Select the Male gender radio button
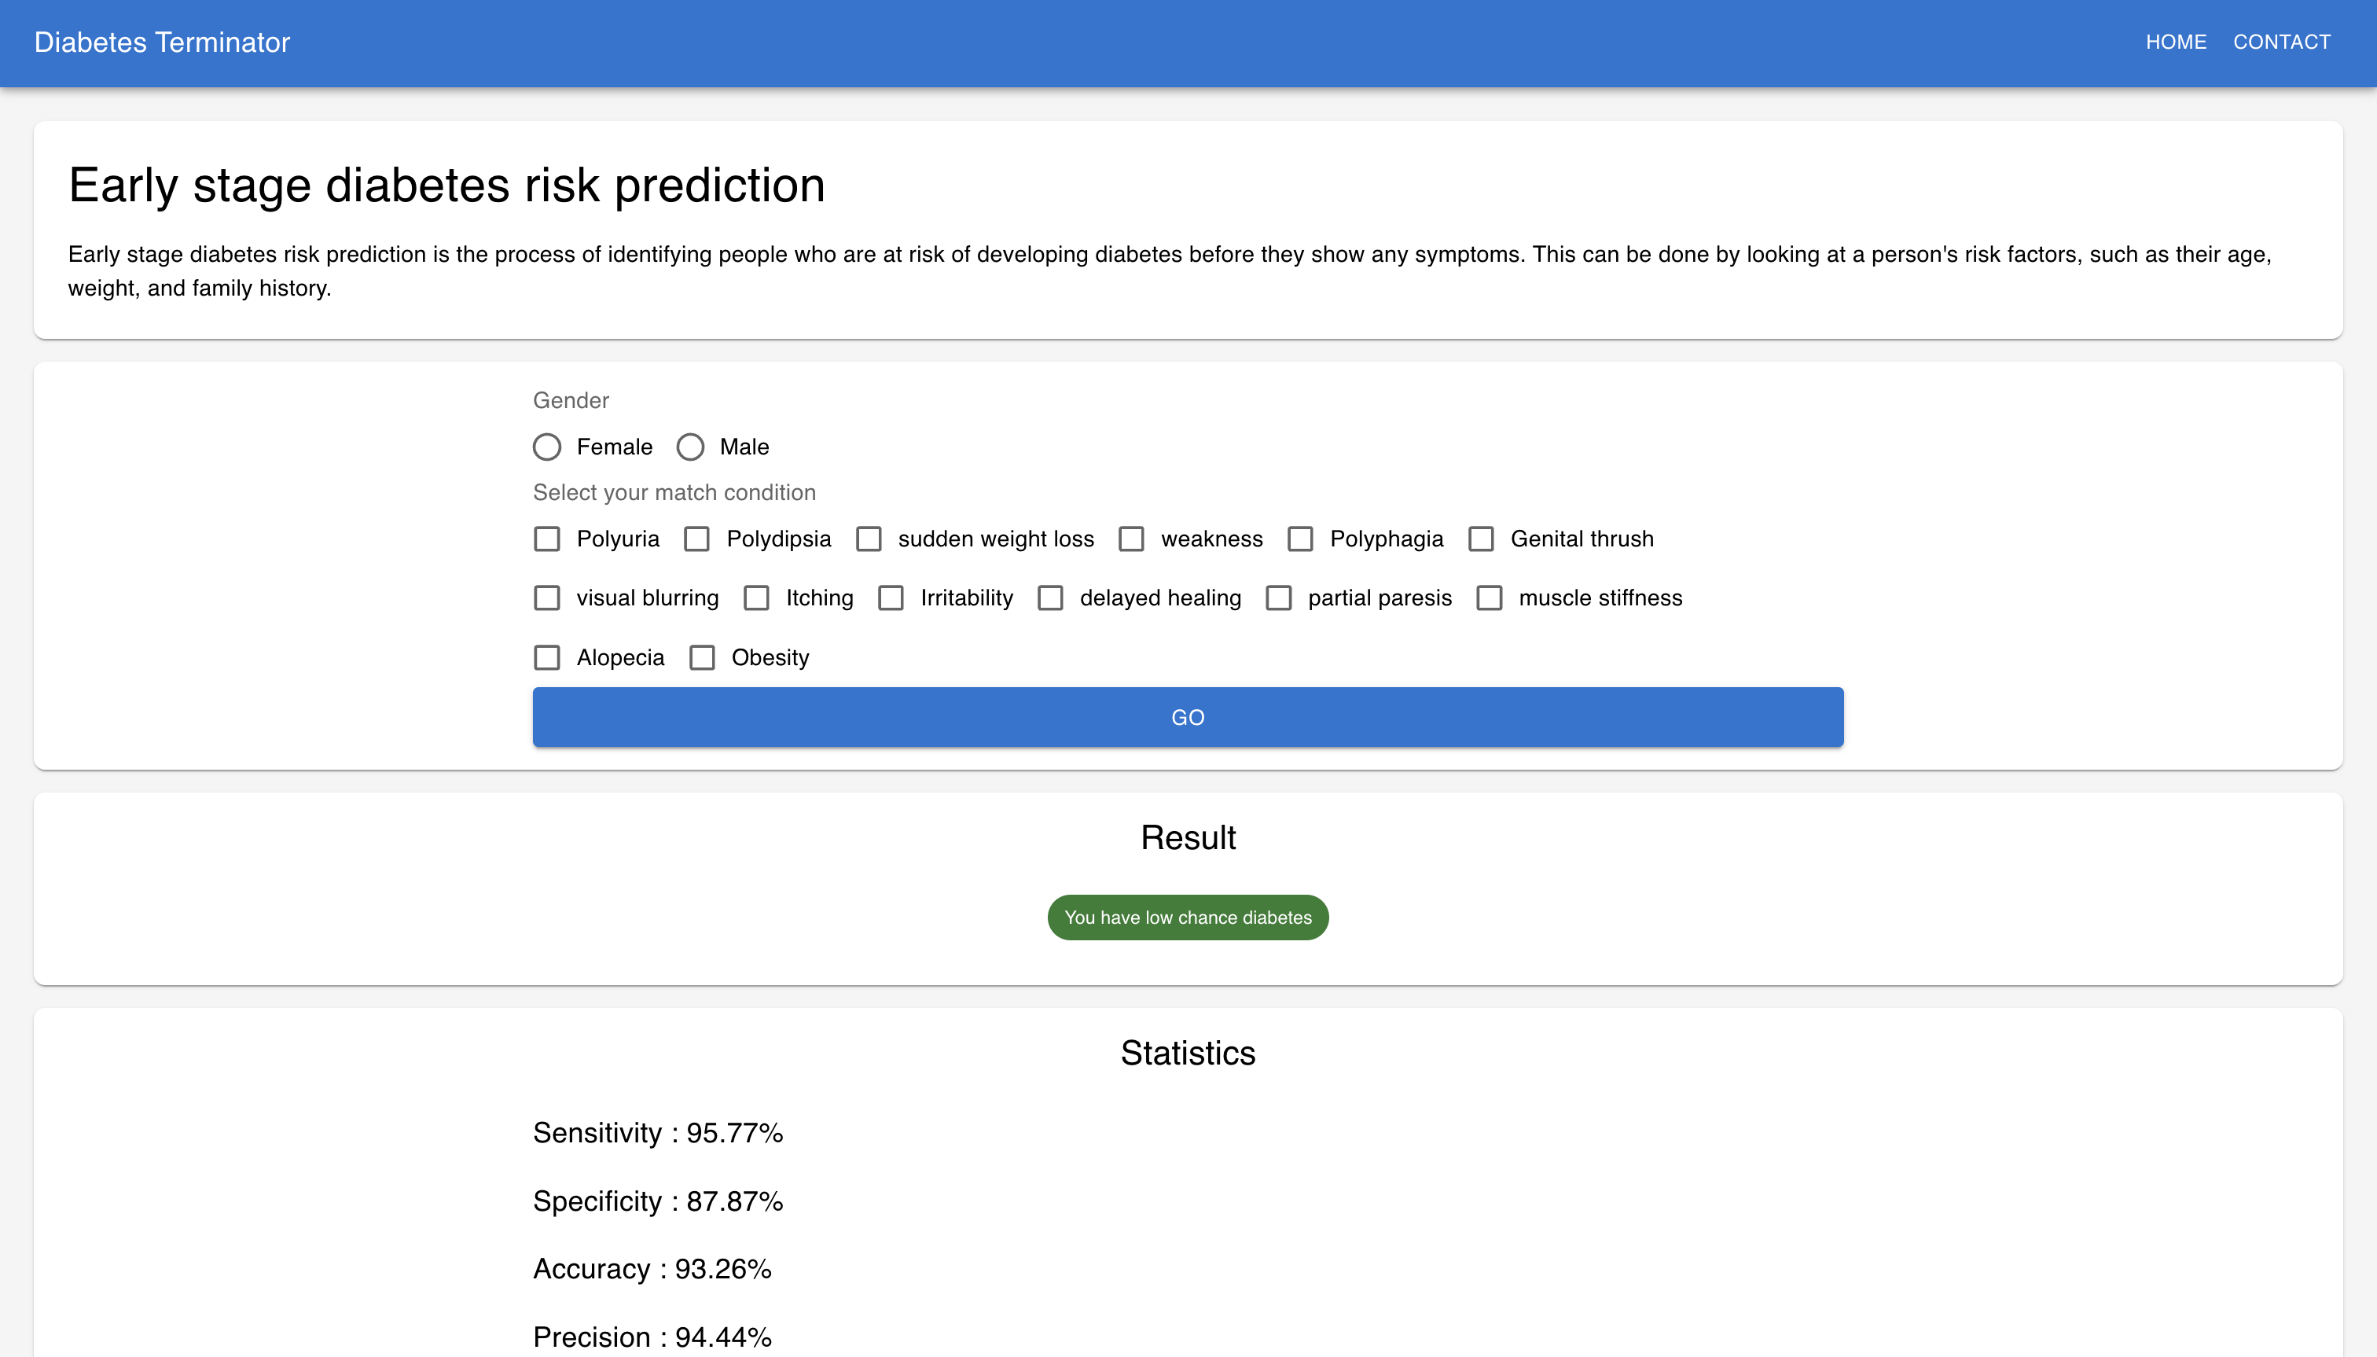This screenshot has height=1357, width=2377. pos(690,447)
